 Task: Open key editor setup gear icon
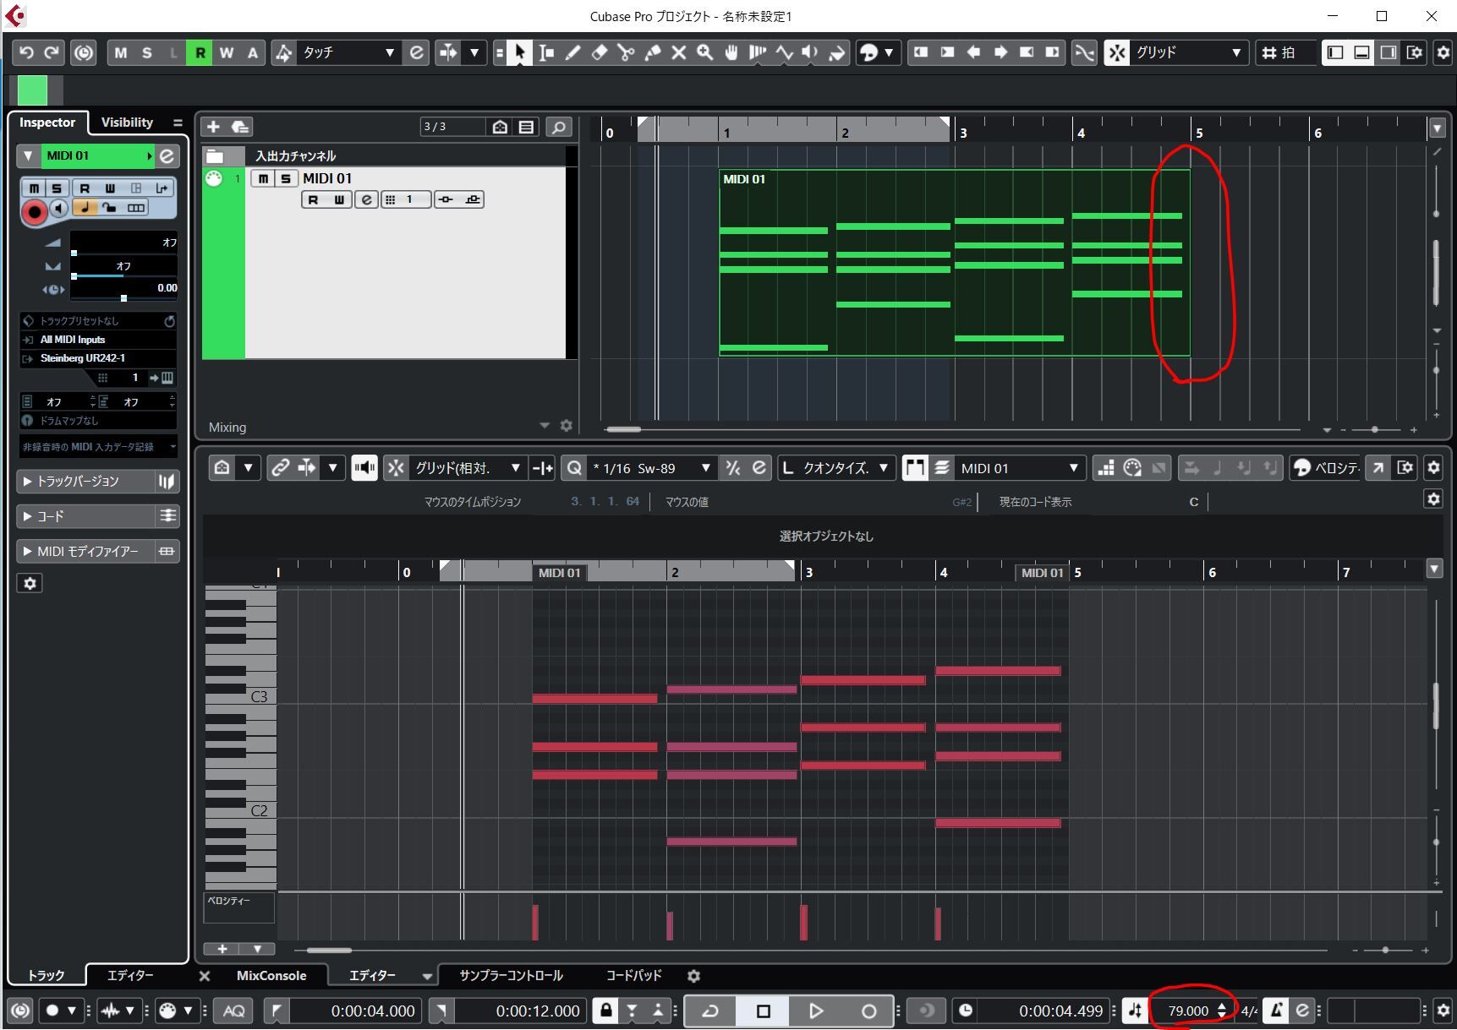point(1433,467)
